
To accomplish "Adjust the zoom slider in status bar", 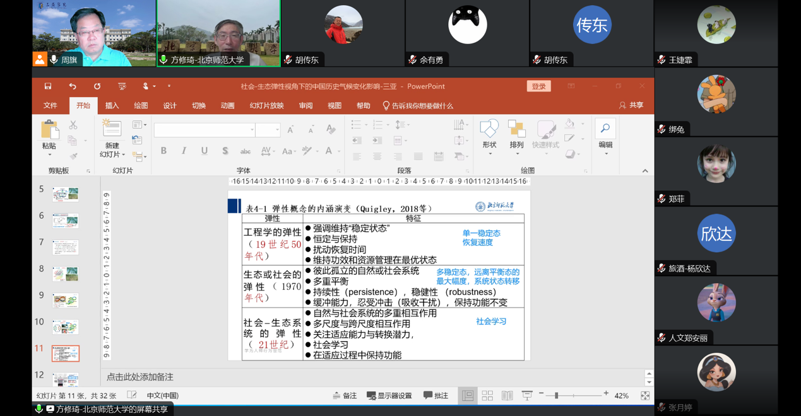I will click(x=556, y=396).
